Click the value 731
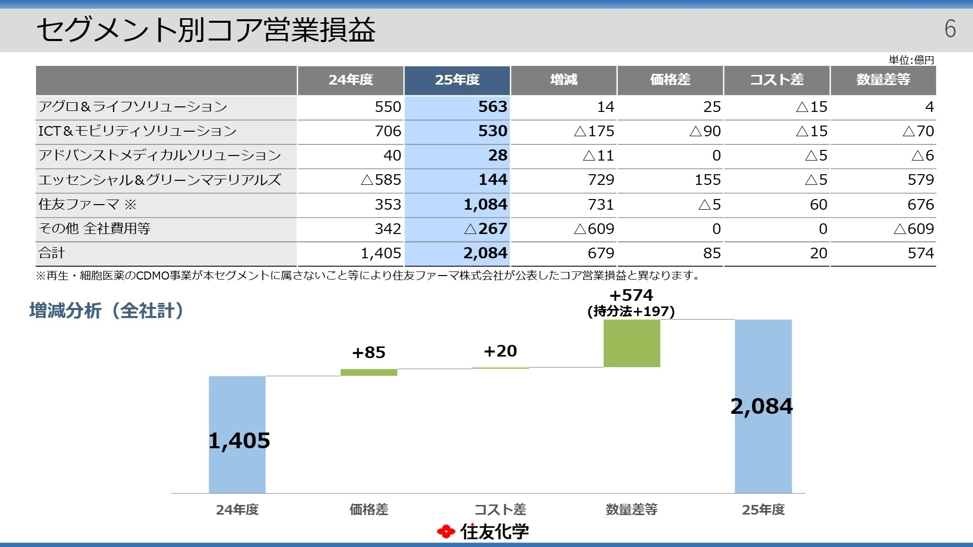Viewport: 973px width, 547px height. (x=601, y=205)
